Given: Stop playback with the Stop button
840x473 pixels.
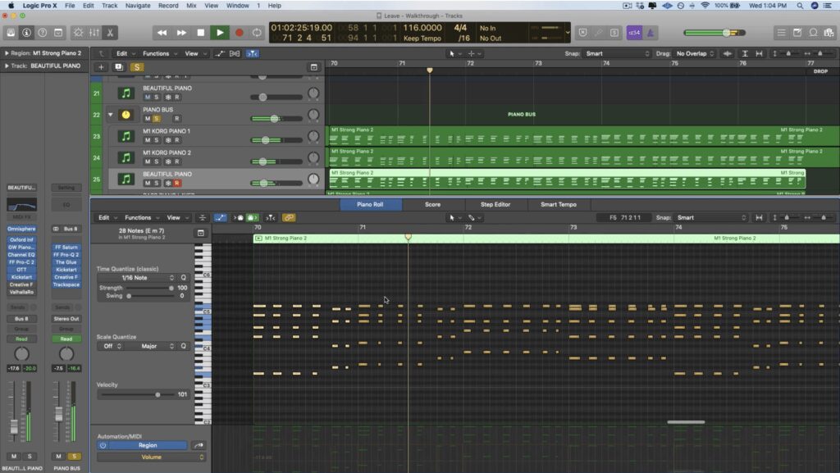Looking at the screenshot, I should coord(201,33).
